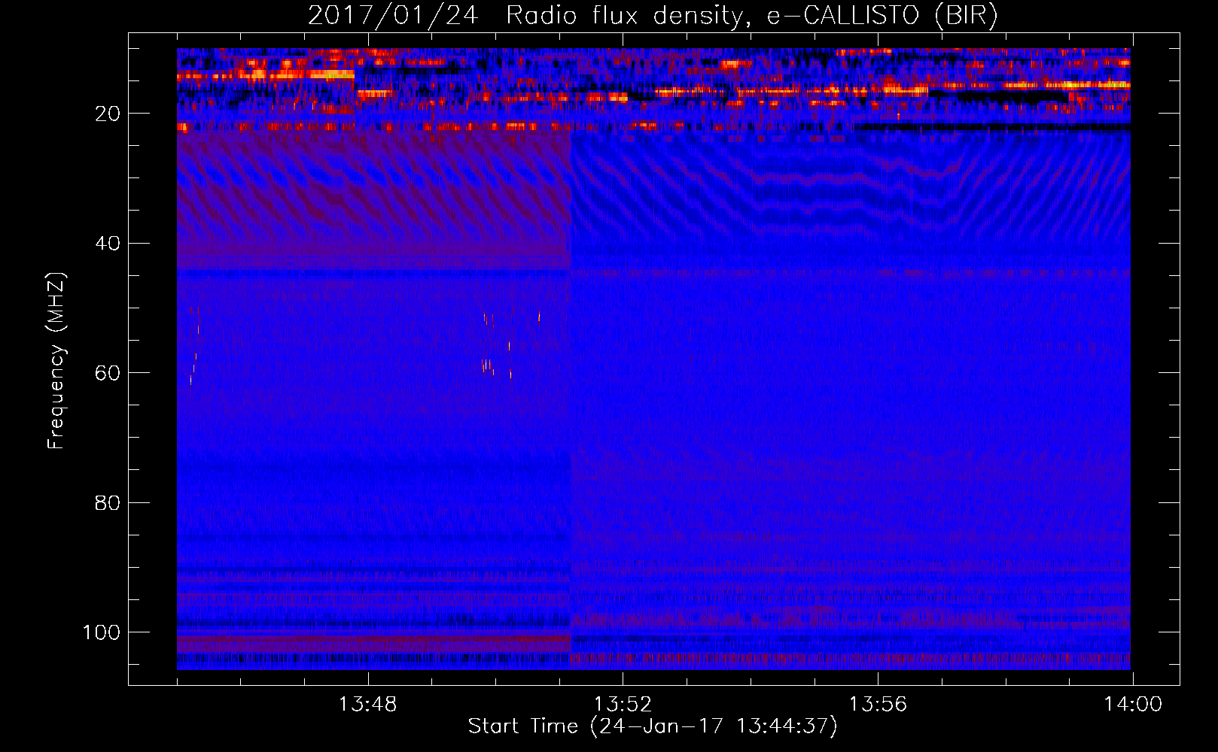The width and height of the screenshot is (1218, 752).
Task: Click the 13:56 time tick label
Action: [878, 704]
